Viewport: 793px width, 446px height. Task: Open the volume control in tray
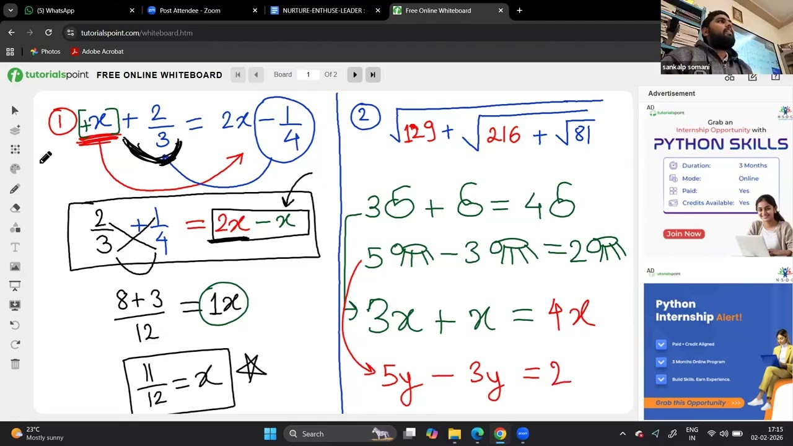coord(724,434)
